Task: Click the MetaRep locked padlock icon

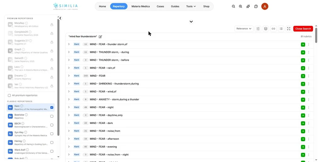Action: 52,25
